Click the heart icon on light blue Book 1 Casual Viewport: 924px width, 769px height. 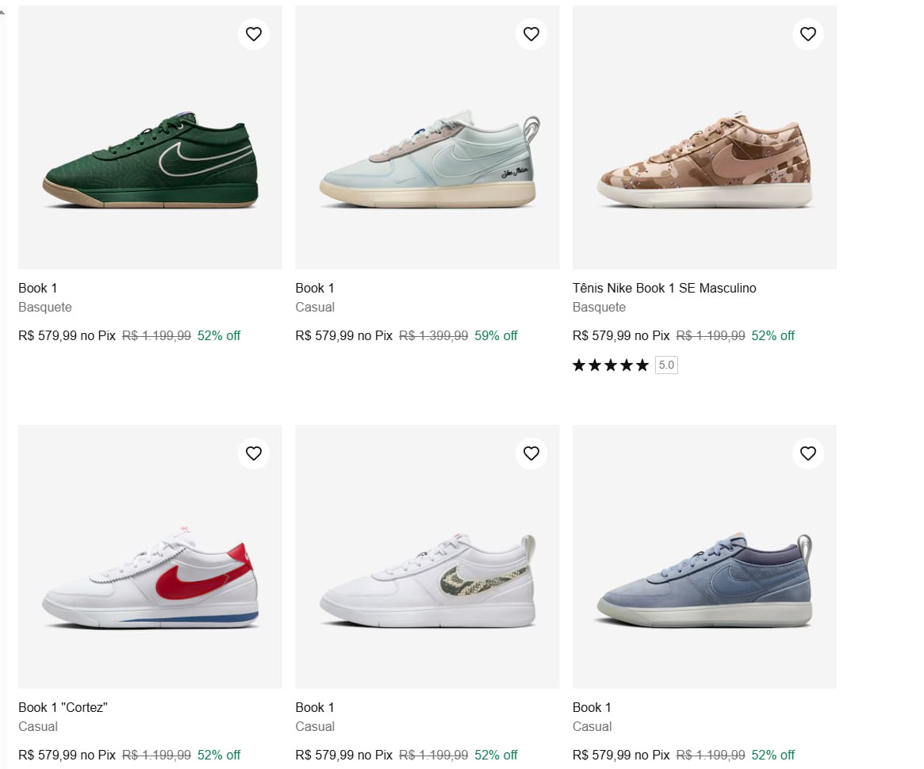pos(531,33)
